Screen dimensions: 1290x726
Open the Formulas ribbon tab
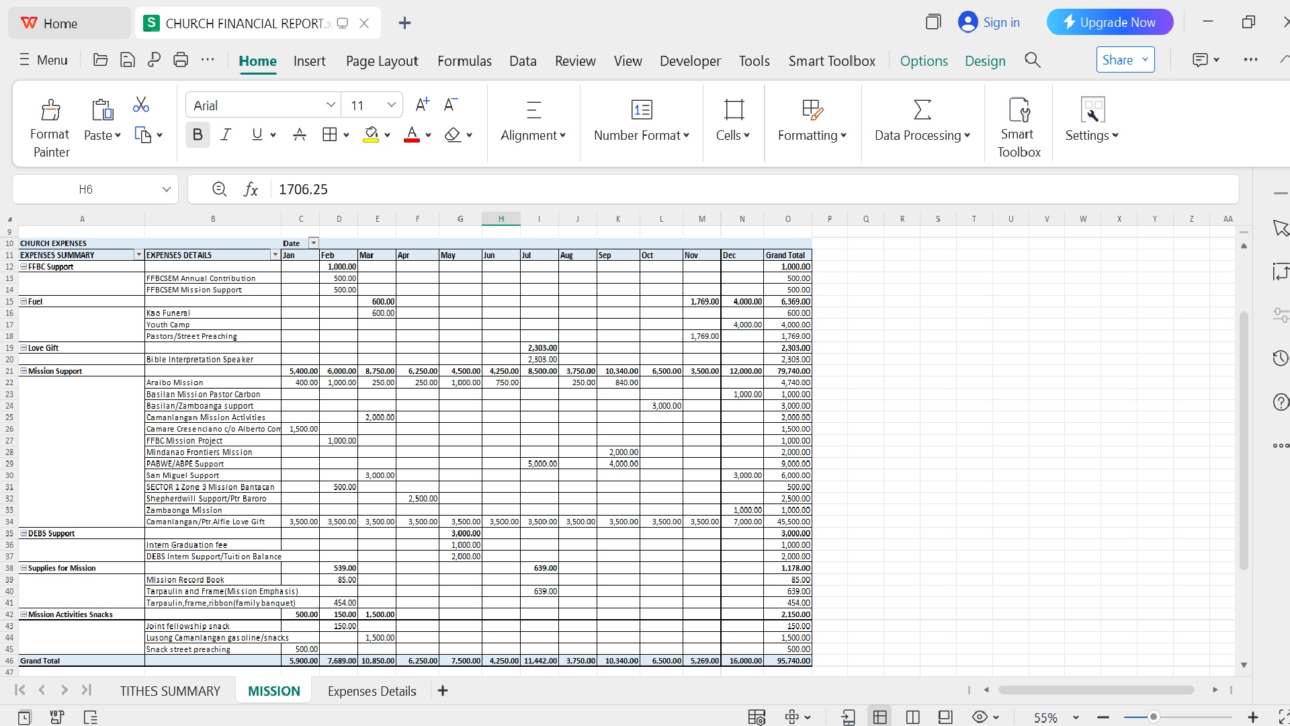point(464,61)
